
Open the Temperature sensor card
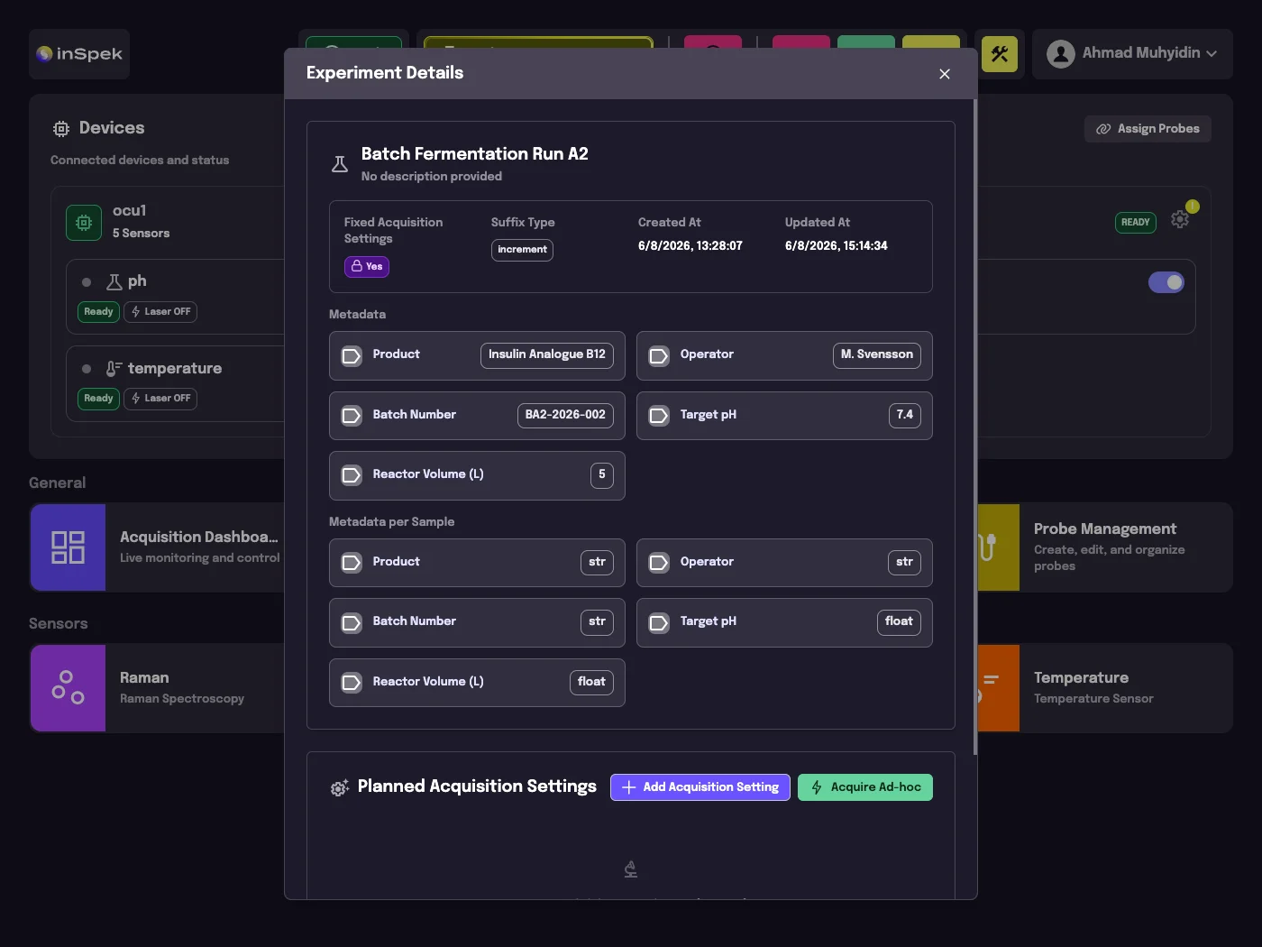pyautogui.click(x=1105, y=687)
